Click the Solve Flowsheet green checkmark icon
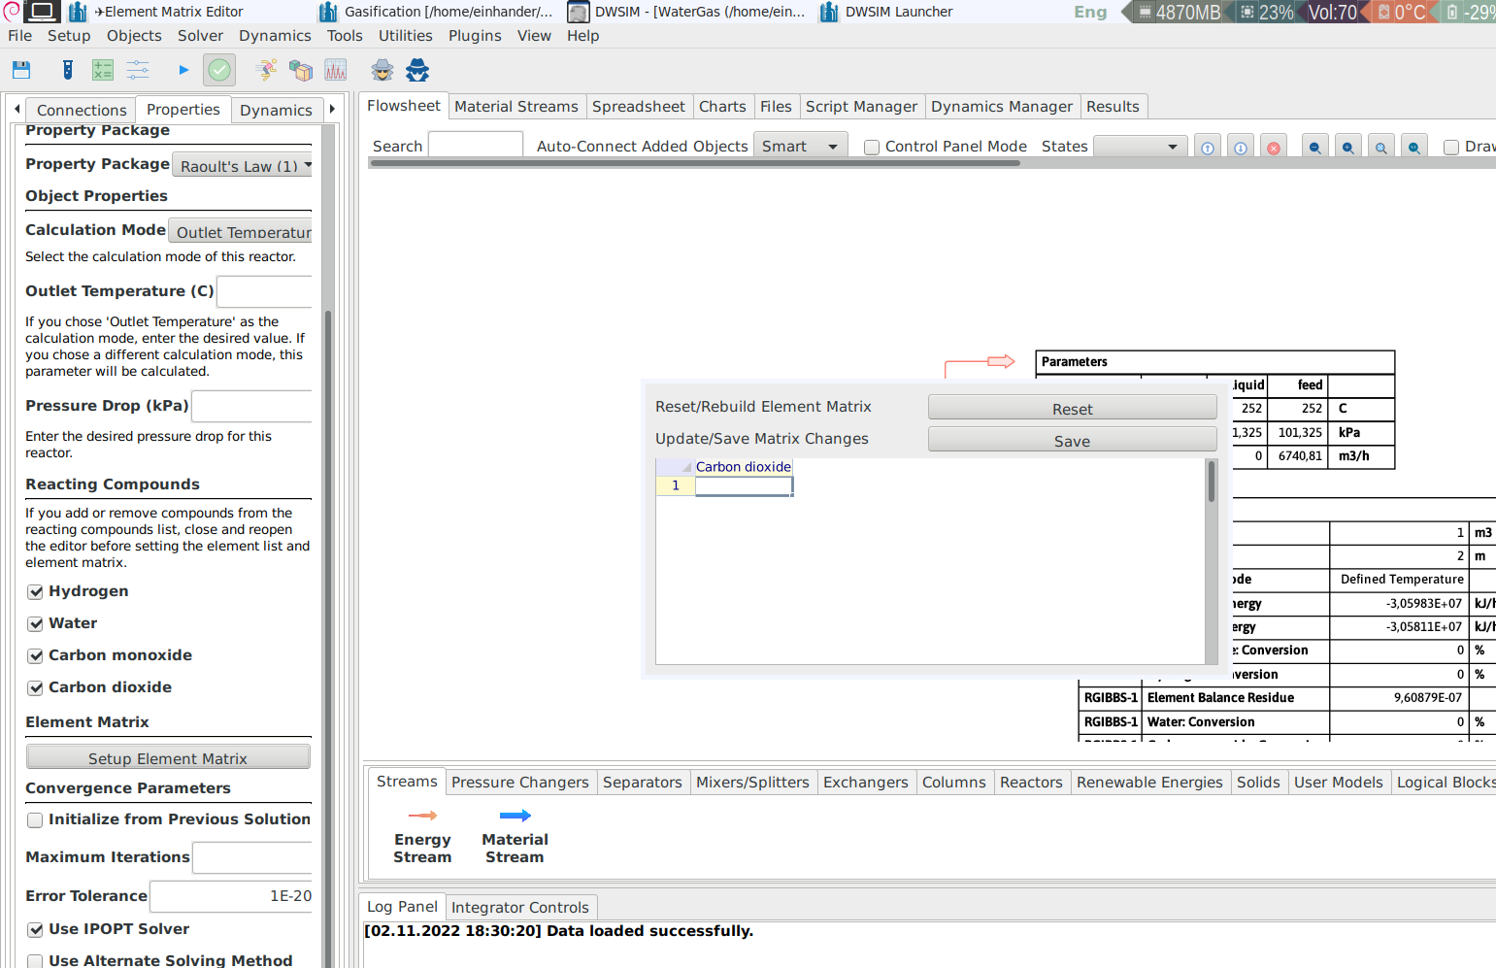This screenshot has width=1496, height=968. (x=219, y=70)
